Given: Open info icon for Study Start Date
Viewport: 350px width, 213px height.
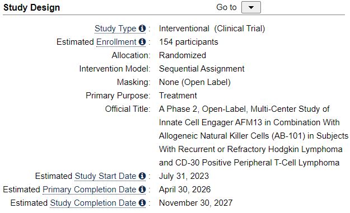Looking at the screenshot, I should click(142, 176).
